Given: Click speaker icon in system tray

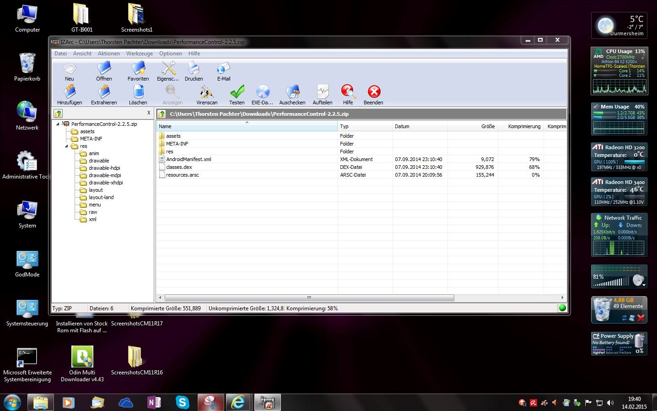Looking at the screenshot, I should 610,403.
